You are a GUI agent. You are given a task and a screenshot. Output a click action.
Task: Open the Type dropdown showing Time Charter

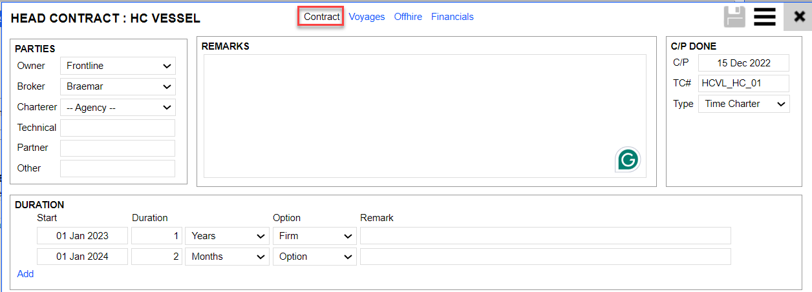pos(743,104)
